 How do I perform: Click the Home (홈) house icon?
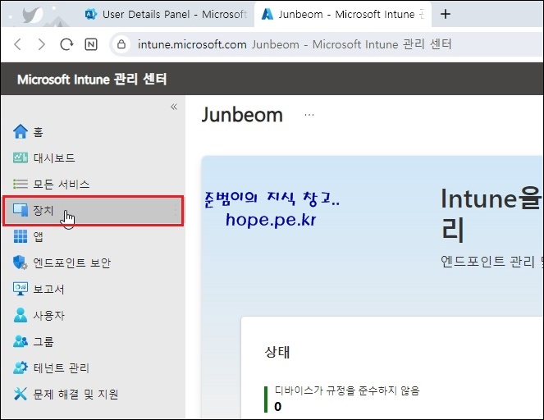point(21,132)
